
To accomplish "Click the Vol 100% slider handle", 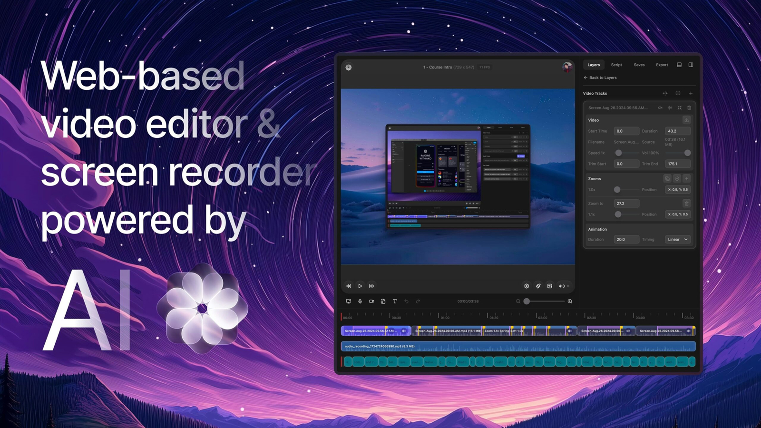I will point(687,153).
